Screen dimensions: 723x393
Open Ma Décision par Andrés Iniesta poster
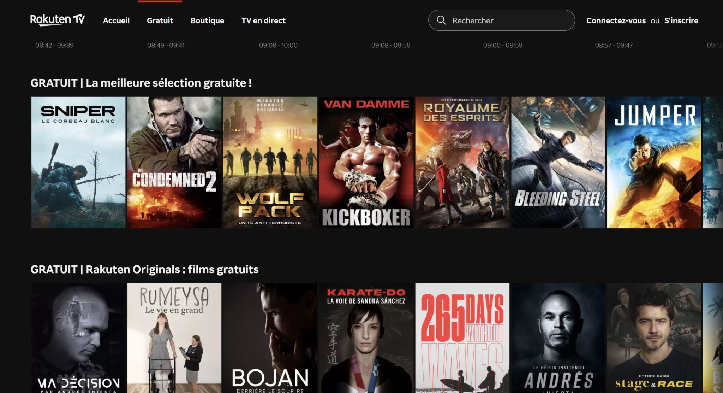coord(78,338)
